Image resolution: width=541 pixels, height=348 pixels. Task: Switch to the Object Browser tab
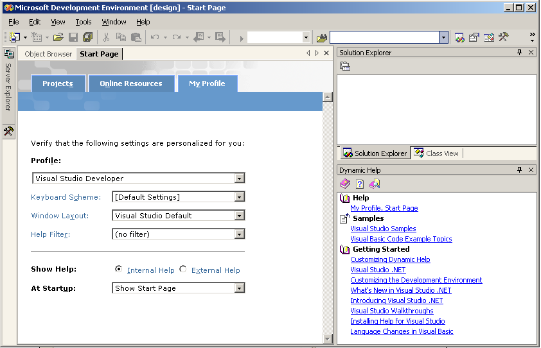(48, 54)
